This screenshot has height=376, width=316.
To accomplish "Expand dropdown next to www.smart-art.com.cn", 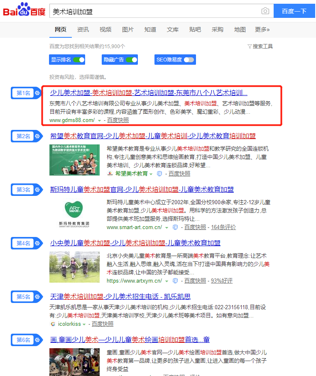I will 167,227.
